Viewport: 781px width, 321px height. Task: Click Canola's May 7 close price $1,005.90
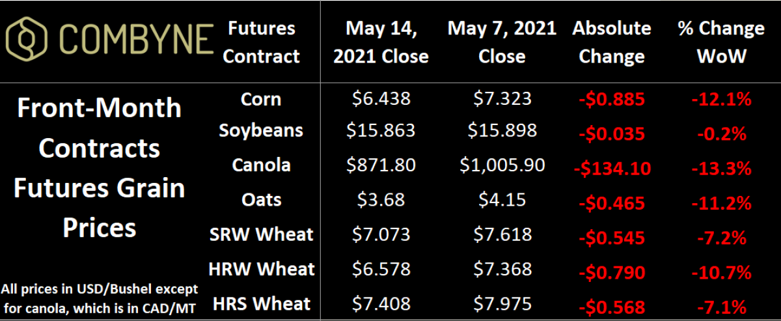point(502,165)
